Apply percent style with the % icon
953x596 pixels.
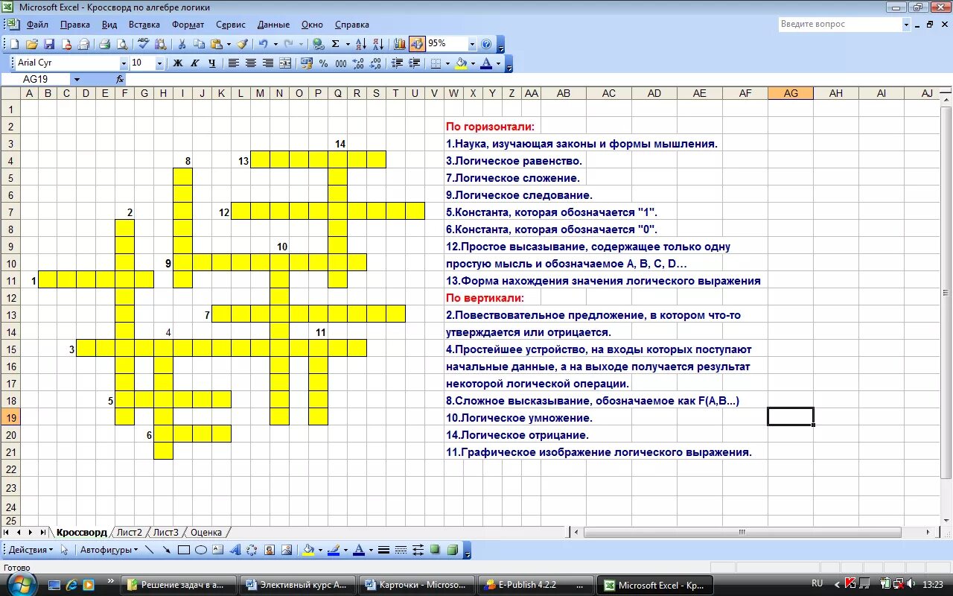tap(323, 63)
